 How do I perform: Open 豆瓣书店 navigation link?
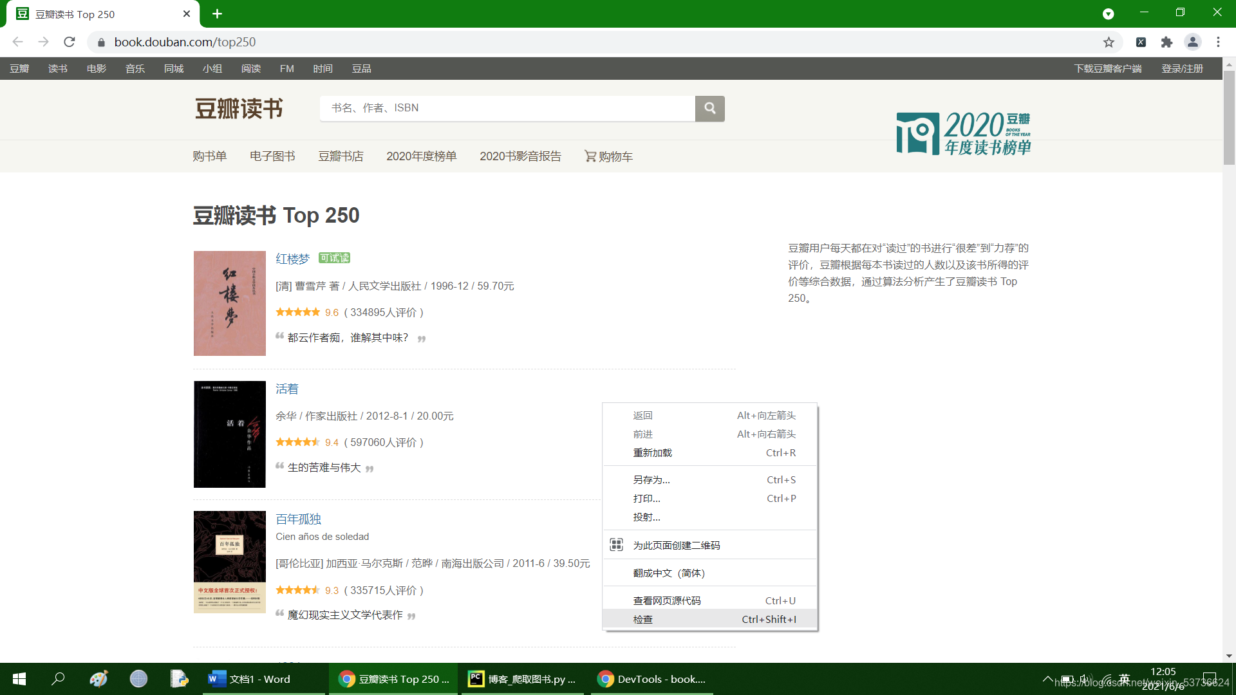341,156
